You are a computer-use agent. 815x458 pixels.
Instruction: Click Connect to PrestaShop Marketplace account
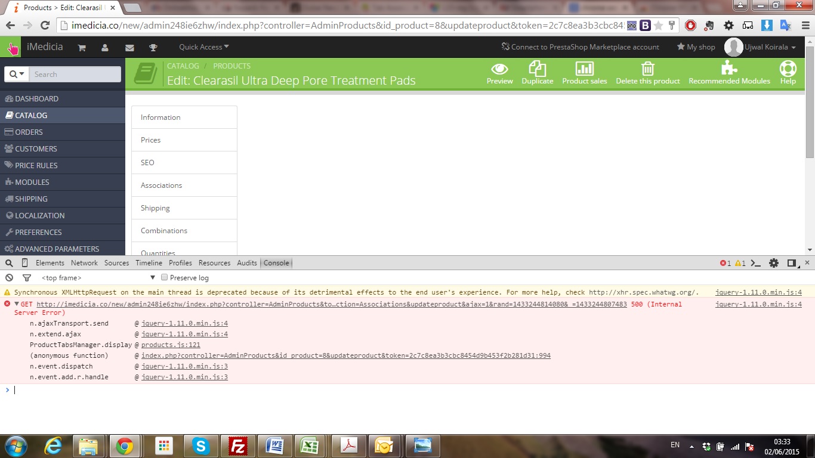pos(581,47)
